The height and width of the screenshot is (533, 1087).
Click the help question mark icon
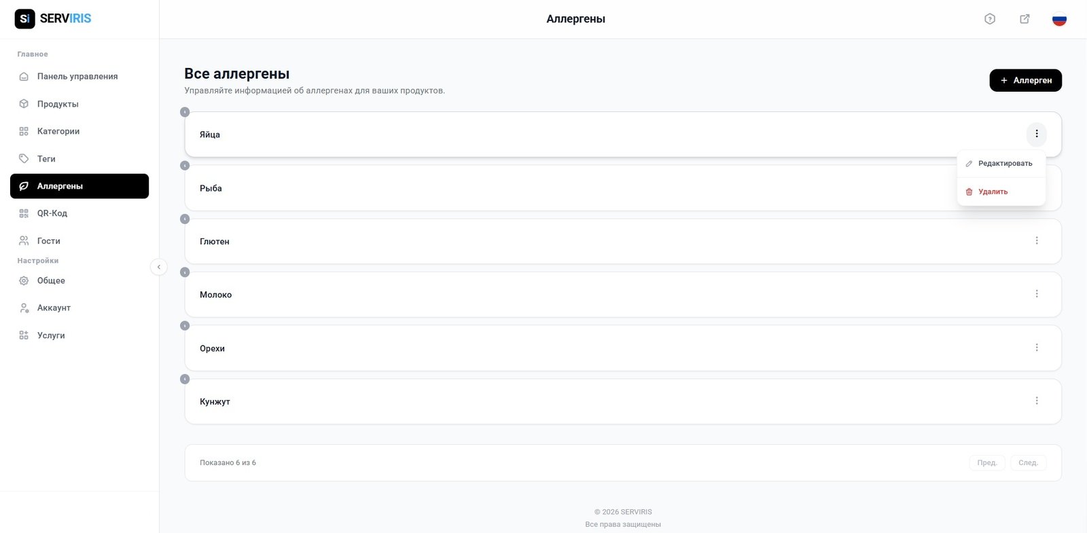pos(990,19)
